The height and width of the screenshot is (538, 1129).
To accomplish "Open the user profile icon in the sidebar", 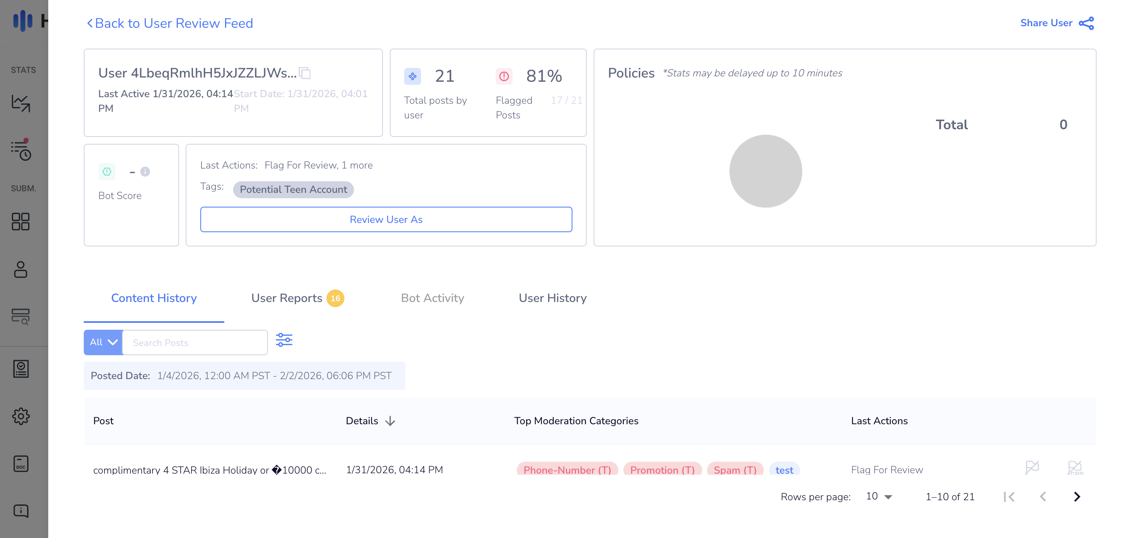I will [x=20, y=270].
